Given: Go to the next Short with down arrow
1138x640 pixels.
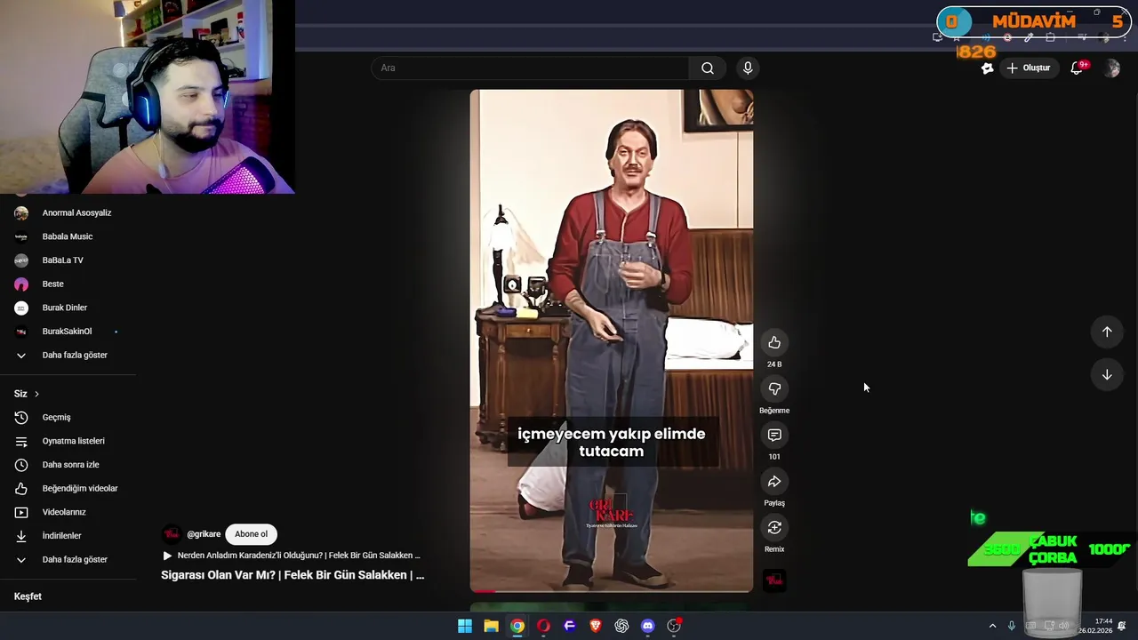Looking at the screenshot, I should point(1107,375).
